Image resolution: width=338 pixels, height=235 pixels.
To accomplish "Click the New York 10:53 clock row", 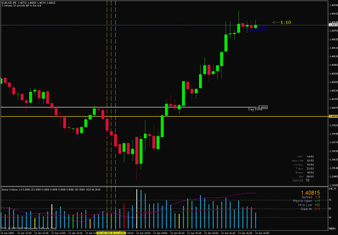I will [303, 160].
